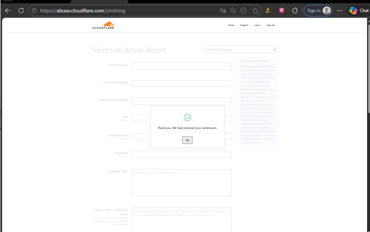Image resolution: width=370 pixels, height=232 pixels.
Task: Confirm the dialog with OK button
Action: 187,140
